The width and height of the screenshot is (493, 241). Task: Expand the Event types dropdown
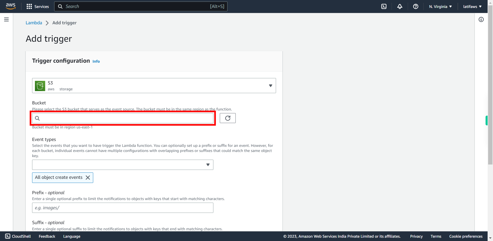pyautogui.click(x=123, y=165)
